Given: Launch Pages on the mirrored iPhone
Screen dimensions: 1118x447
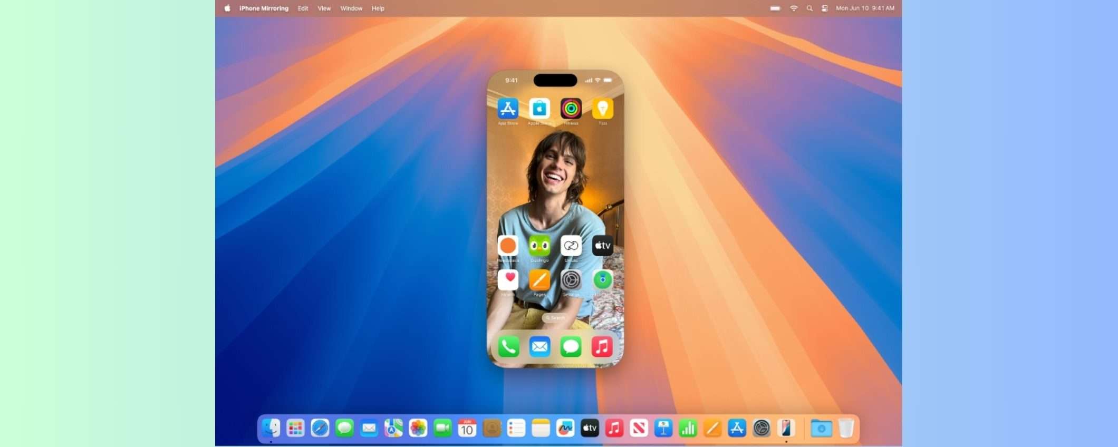Looking at the screenshot, I should (x=539, y=280).
